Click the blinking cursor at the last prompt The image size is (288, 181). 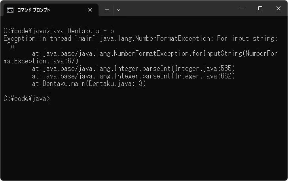click(x=51, y=99)
